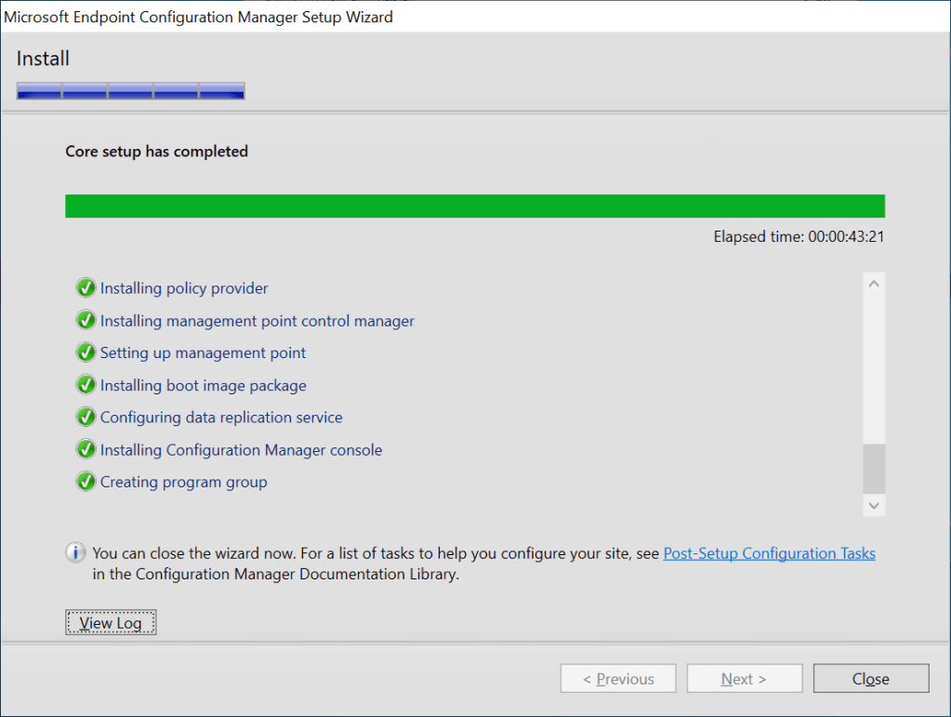Image resolution: width=951 pixels, height=717 pixels.
Task: Click the scroll down arrow of the task list
Action: tap(874, 505)
